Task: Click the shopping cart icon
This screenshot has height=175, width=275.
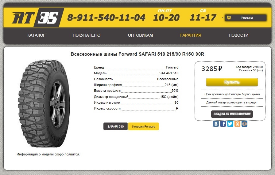Action: click(x=229, y=18)
